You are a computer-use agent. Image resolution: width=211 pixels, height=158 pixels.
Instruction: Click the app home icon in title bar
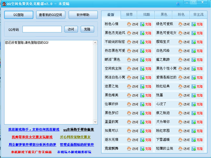(x=4, y=4)
